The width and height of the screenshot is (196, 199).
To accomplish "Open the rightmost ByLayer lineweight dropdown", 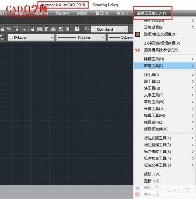I will [x=121, y=37].
